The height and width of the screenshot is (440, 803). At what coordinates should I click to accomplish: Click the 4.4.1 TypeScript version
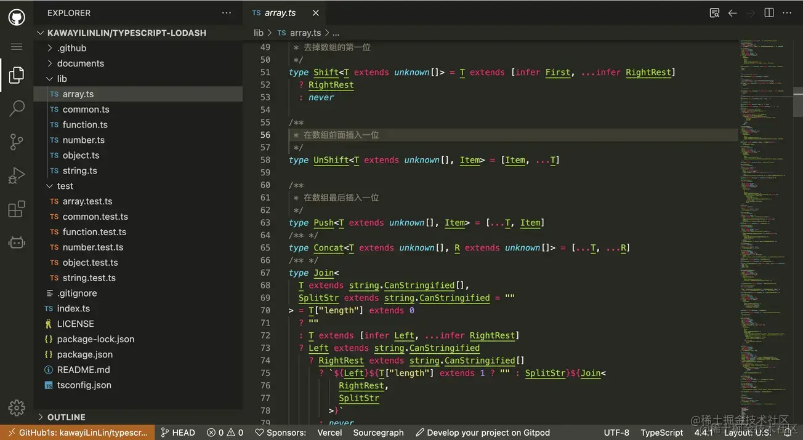(703, 433)
